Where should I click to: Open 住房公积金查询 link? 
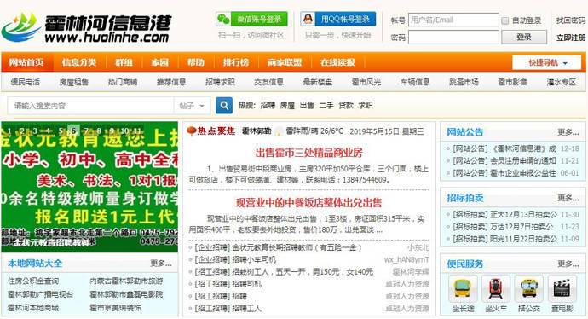tap(33, 281)
